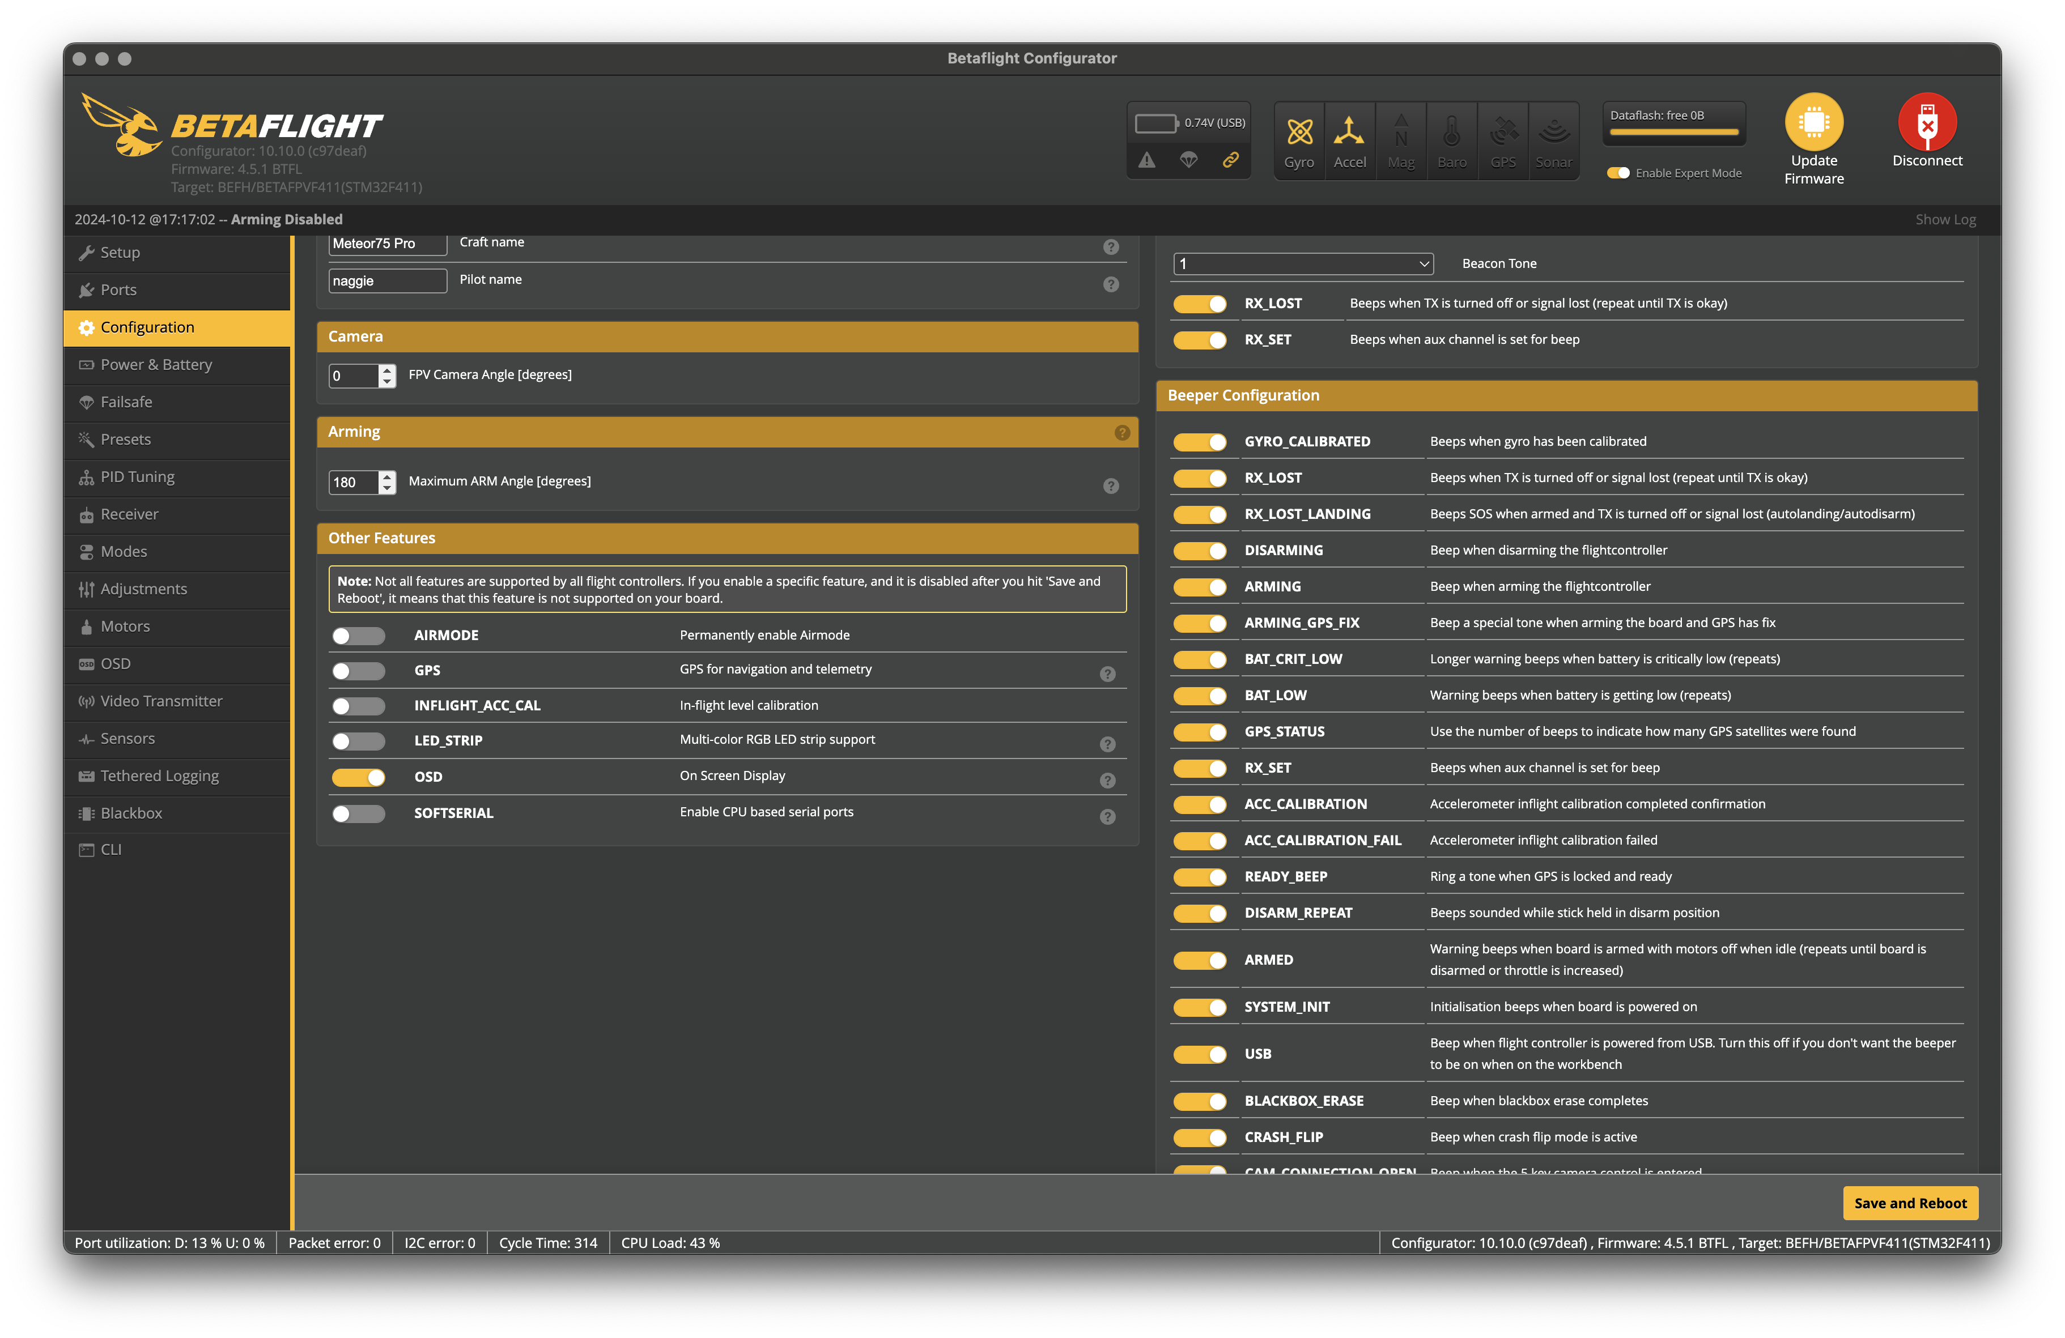Click Disconnect label
2065x1338 pixels.
coord(1927,160)
